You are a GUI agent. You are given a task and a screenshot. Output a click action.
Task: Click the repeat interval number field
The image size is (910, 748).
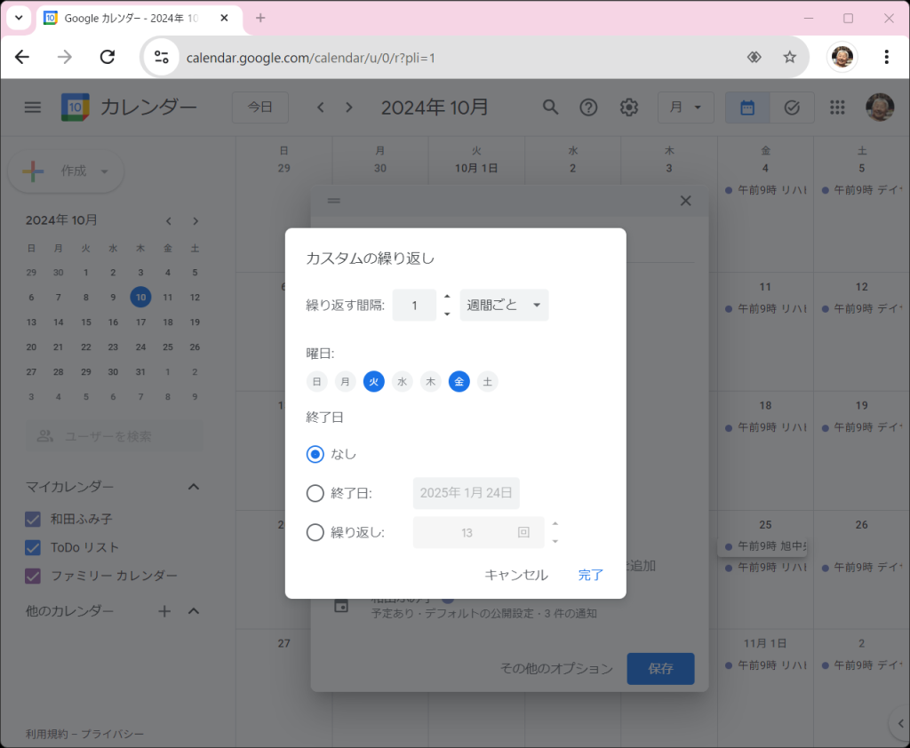[x=414, y=306]
